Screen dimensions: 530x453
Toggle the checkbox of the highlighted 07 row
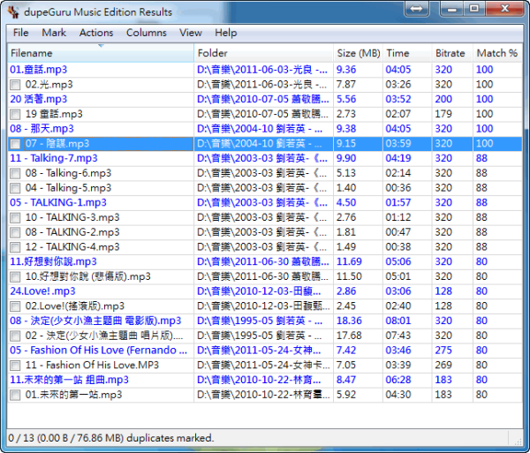(x=15, y=143)
